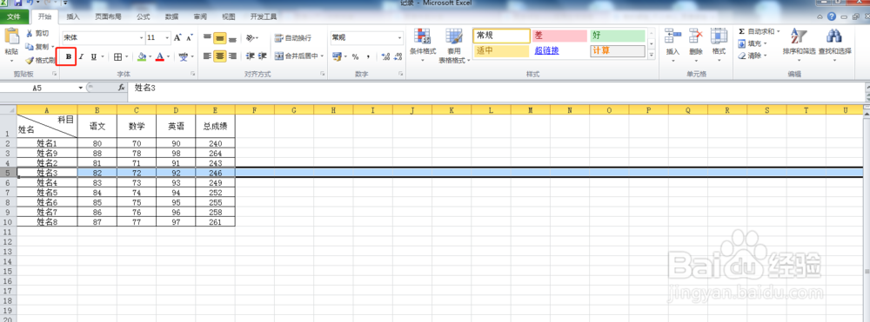Screen dimensions: 870x322
Task: Apply the Fill Color paint bucket
Action: [142, 56]
